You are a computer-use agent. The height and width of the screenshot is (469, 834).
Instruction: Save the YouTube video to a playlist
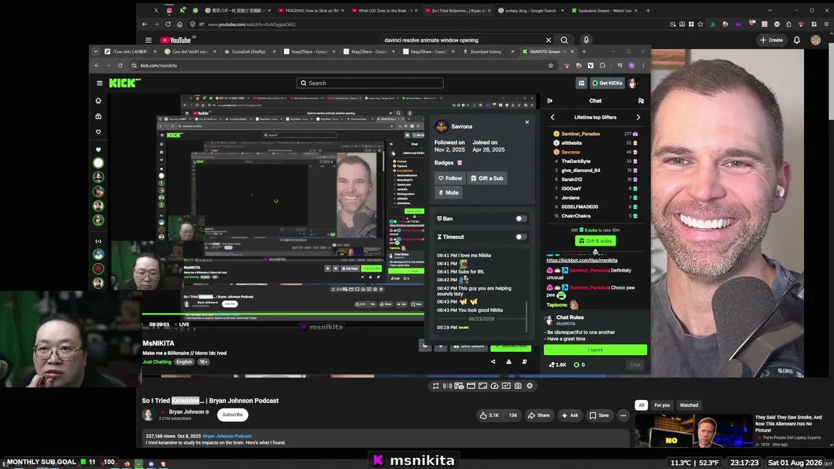pos(599,415)
